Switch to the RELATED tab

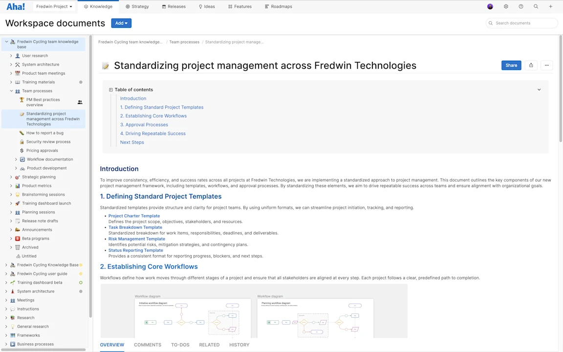(x=209, y=345)
